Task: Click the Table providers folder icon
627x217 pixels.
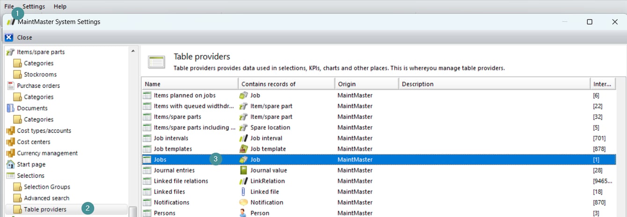Action: (17, 209)
